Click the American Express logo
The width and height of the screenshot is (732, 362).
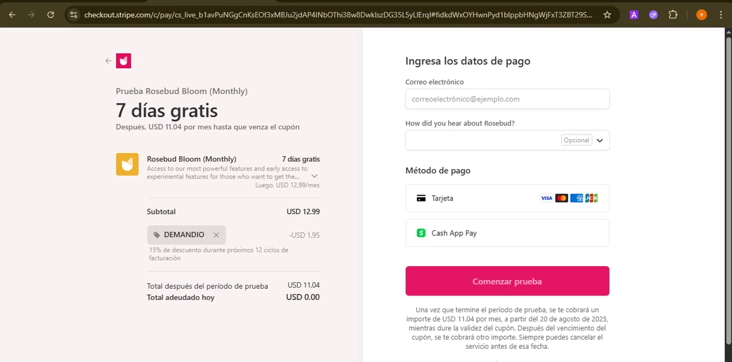coord(577,198)
